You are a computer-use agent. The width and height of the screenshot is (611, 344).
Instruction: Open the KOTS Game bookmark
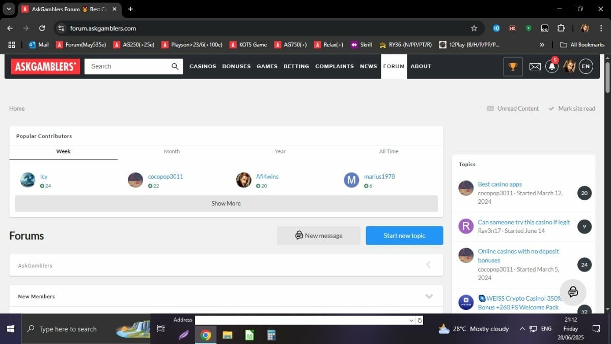(248, 45)
